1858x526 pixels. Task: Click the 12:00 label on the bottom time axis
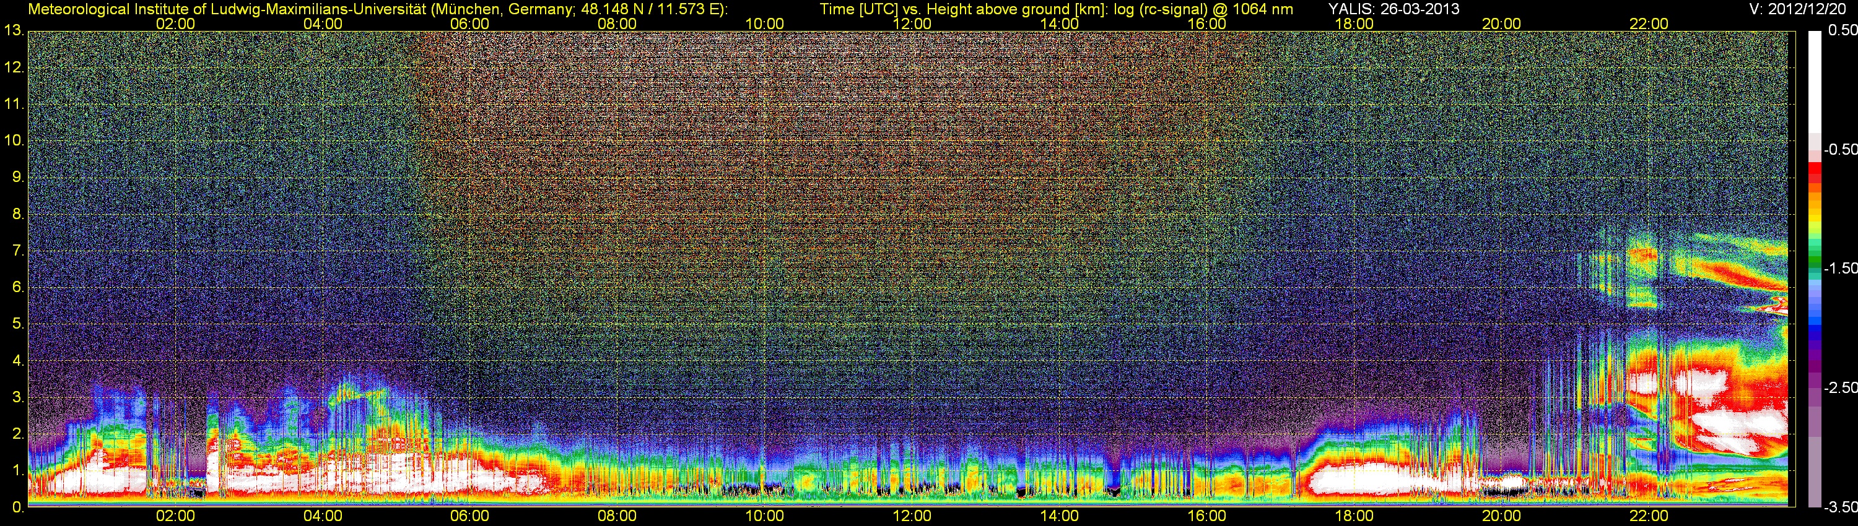point(912,516)
